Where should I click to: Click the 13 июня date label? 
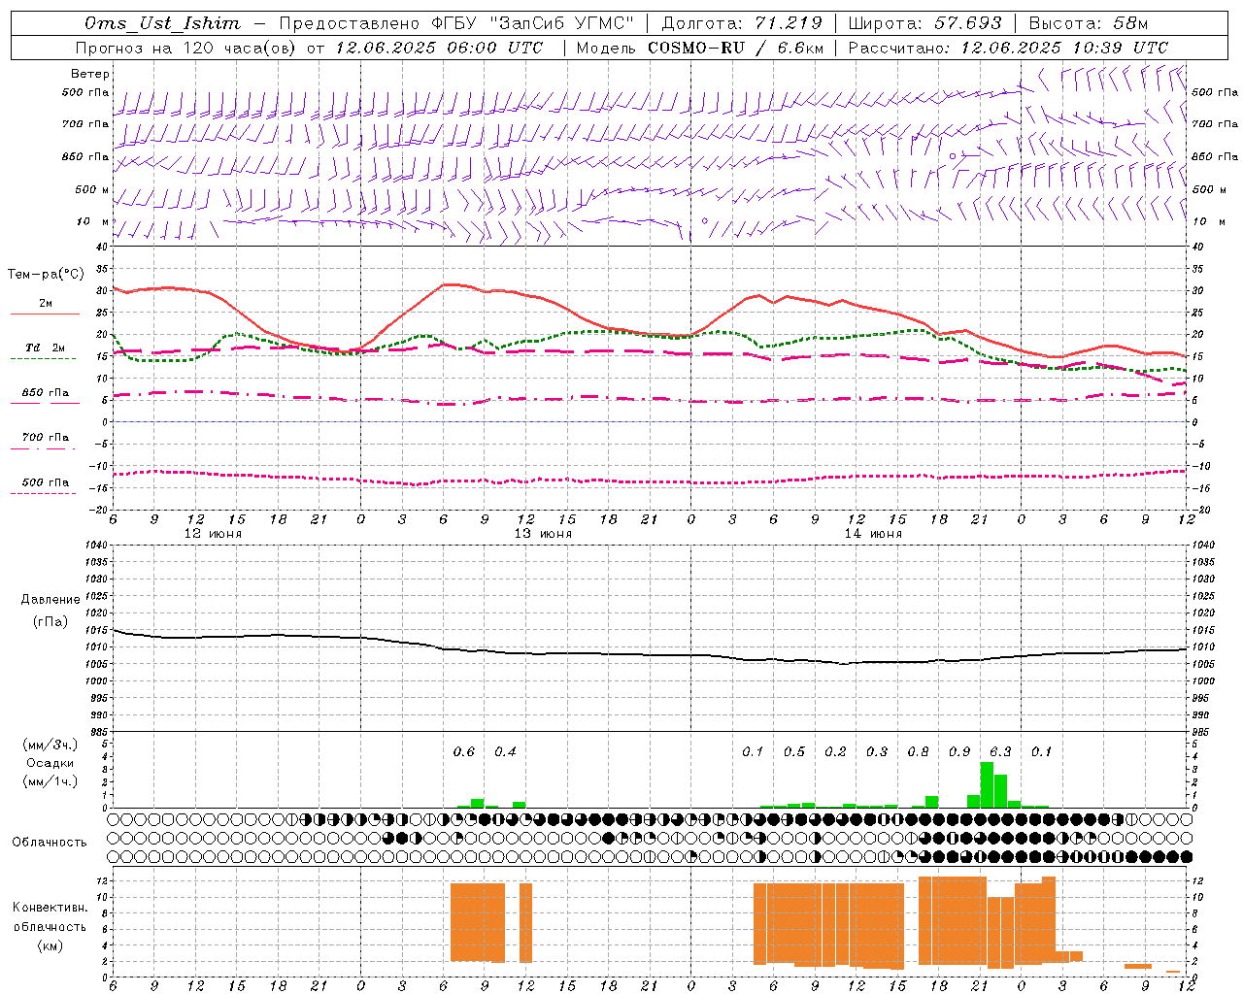point(543,534)
